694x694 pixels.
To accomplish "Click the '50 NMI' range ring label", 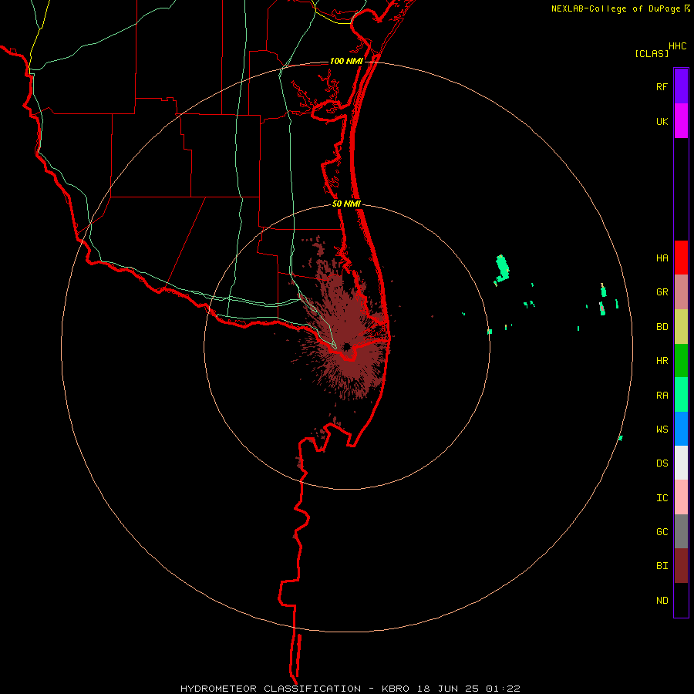I will pyautogui.click(x=346, y=204).
